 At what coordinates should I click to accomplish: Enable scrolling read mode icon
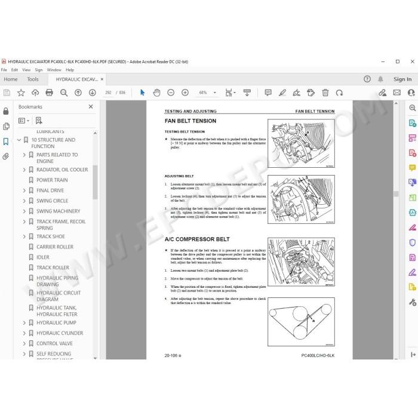coord(247,93)
